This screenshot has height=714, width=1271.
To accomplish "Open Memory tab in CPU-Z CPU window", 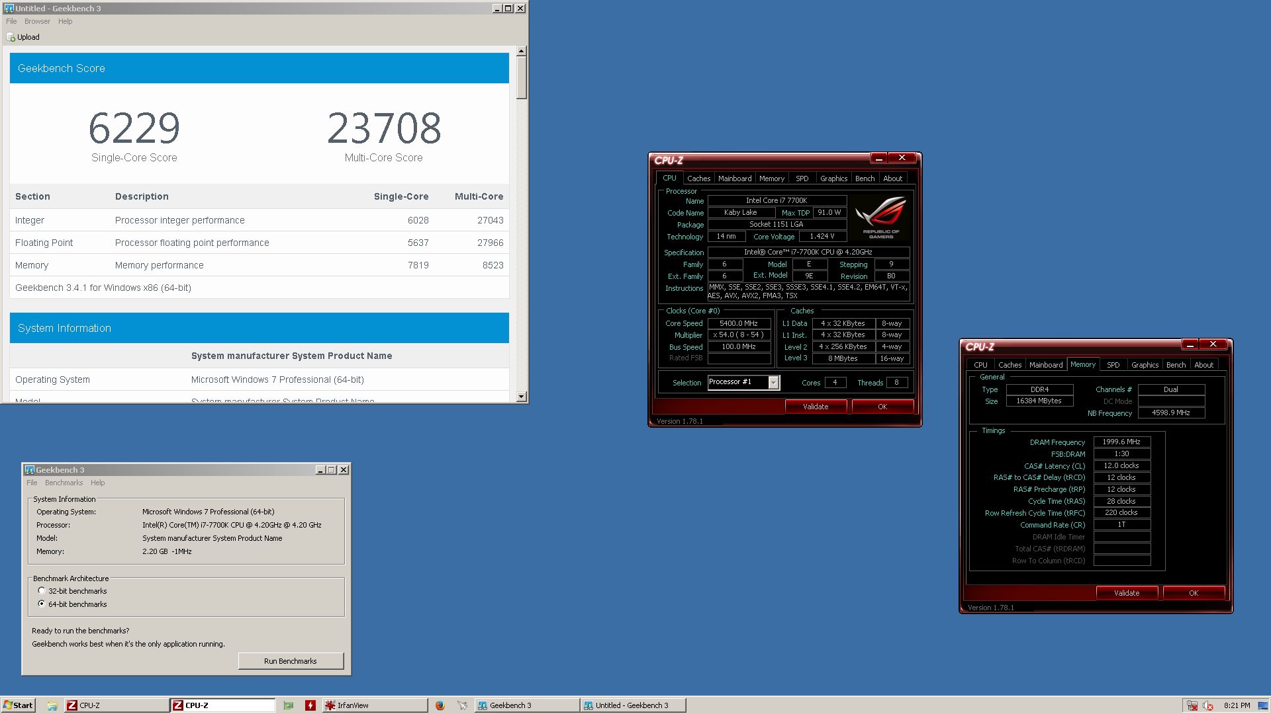I will coord(772,178).
